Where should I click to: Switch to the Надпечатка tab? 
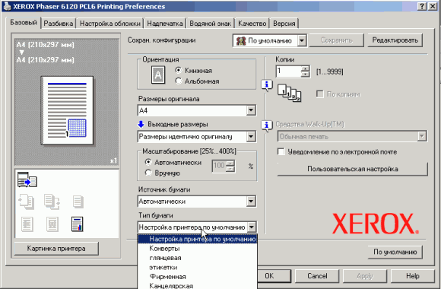(x=165, y=24)
